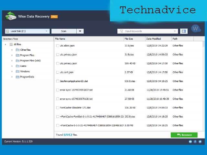Check the FontCache-Obsolete-171.dat checkbox
The width and height of the screenshot is (207, 155).
point(58,108)
